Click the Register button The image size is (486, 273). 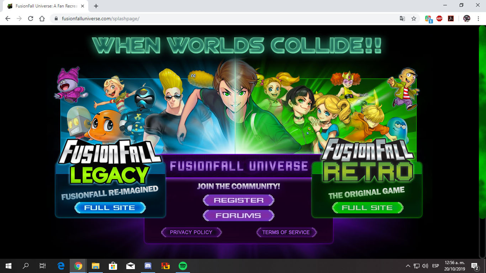click(238, 200)
